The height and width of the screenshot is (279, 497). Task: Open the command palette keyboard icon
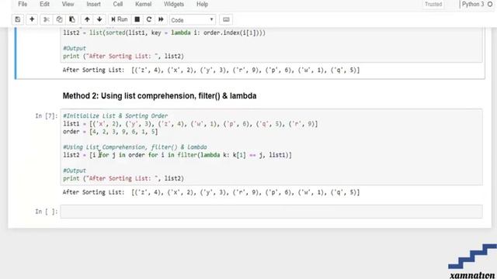(226, 19)
